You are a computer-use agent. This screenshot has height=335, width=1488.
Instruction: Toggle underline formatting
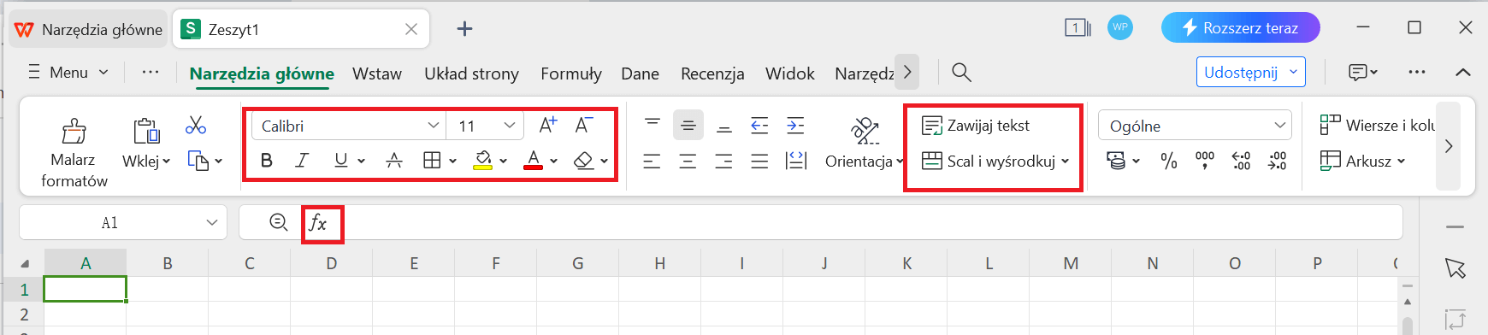(340, 161)
